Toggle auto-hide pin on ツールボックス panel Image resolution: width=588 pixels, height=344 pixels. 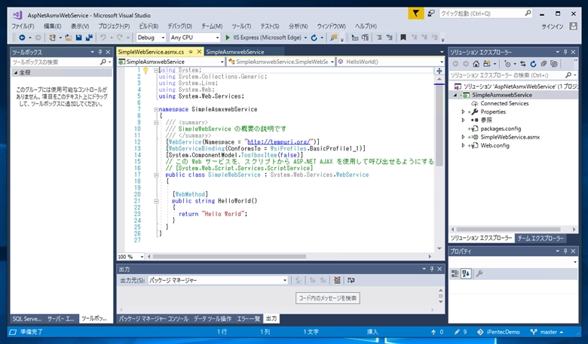click(100, 52)
